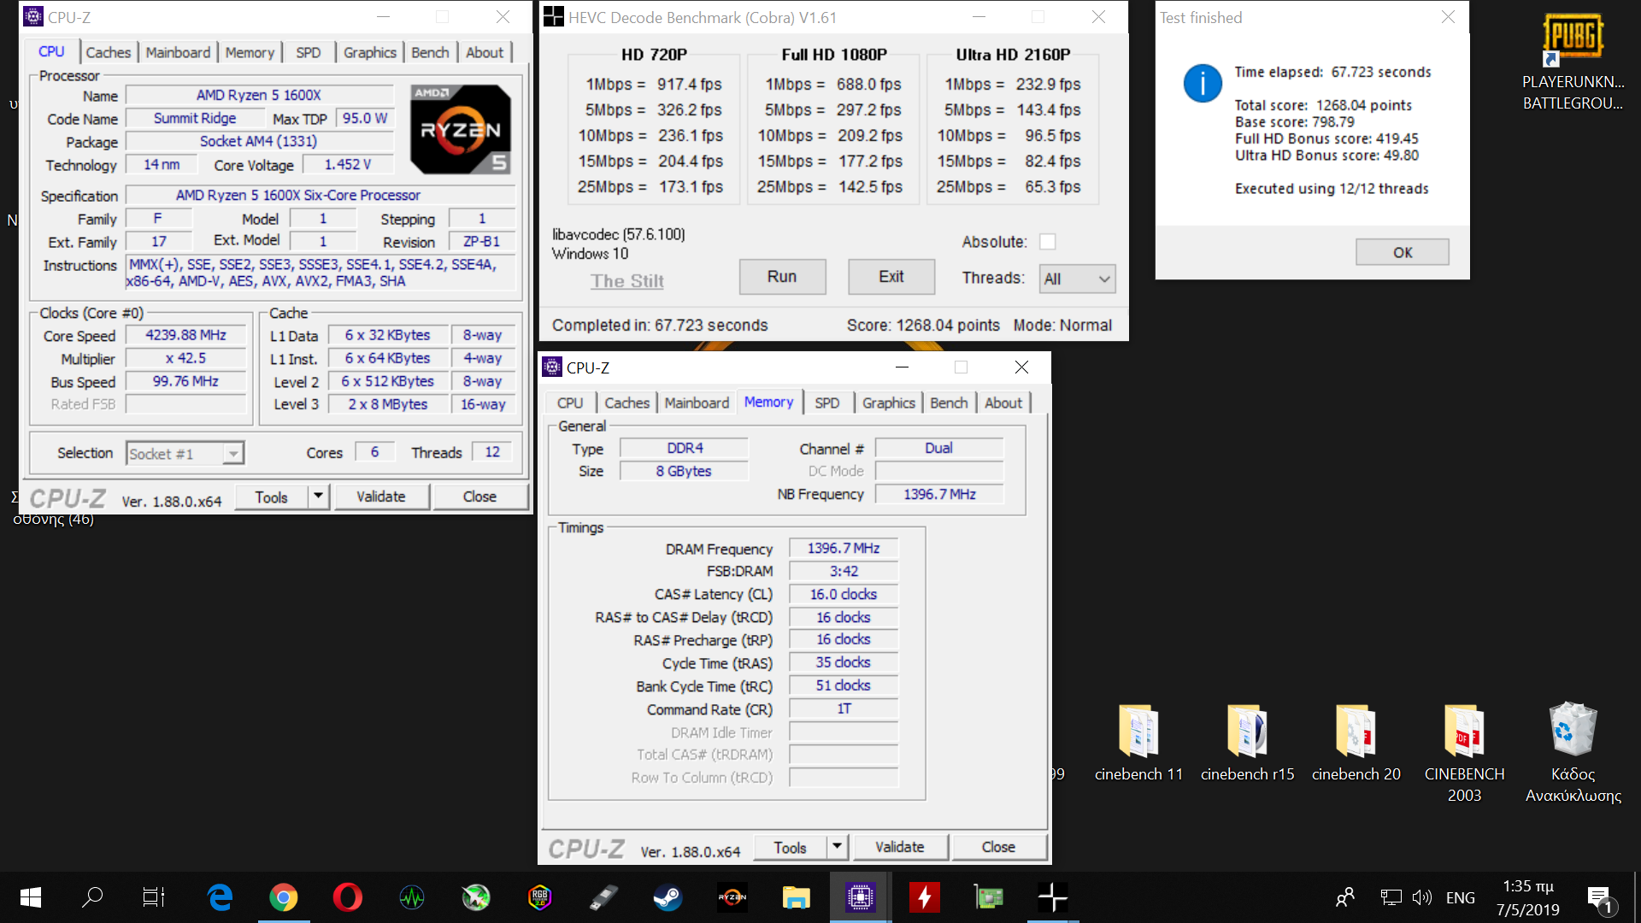Open Steam from the taskbar

click(x=668, y=897)
